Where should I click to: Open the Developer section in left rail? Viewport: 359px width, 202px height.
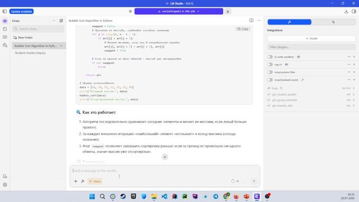[x=5, y=29]
